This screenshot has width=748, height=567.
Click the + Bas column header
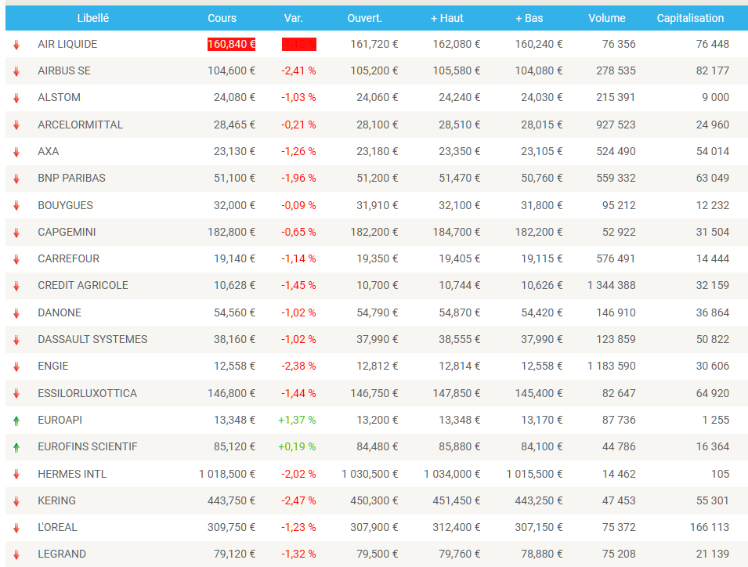click(529, 18)
